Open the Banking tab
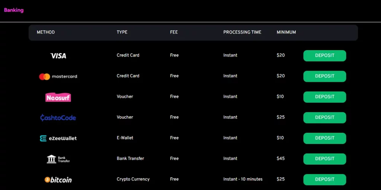This screenshot has width=381, height=190. pyautogui.click(x=14, y=10)
